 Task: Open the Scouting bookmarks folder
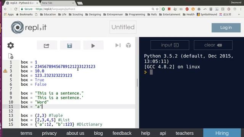(x=76, y=14)
